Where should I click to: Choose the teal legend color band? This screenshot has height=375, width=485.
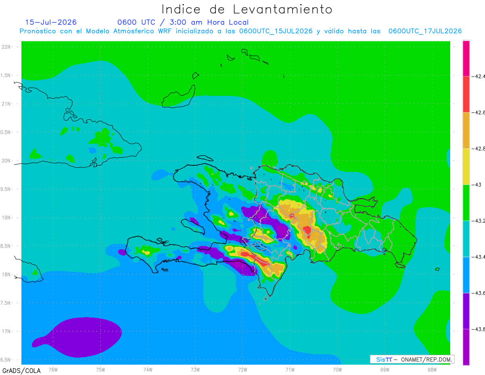coord(466,239)
